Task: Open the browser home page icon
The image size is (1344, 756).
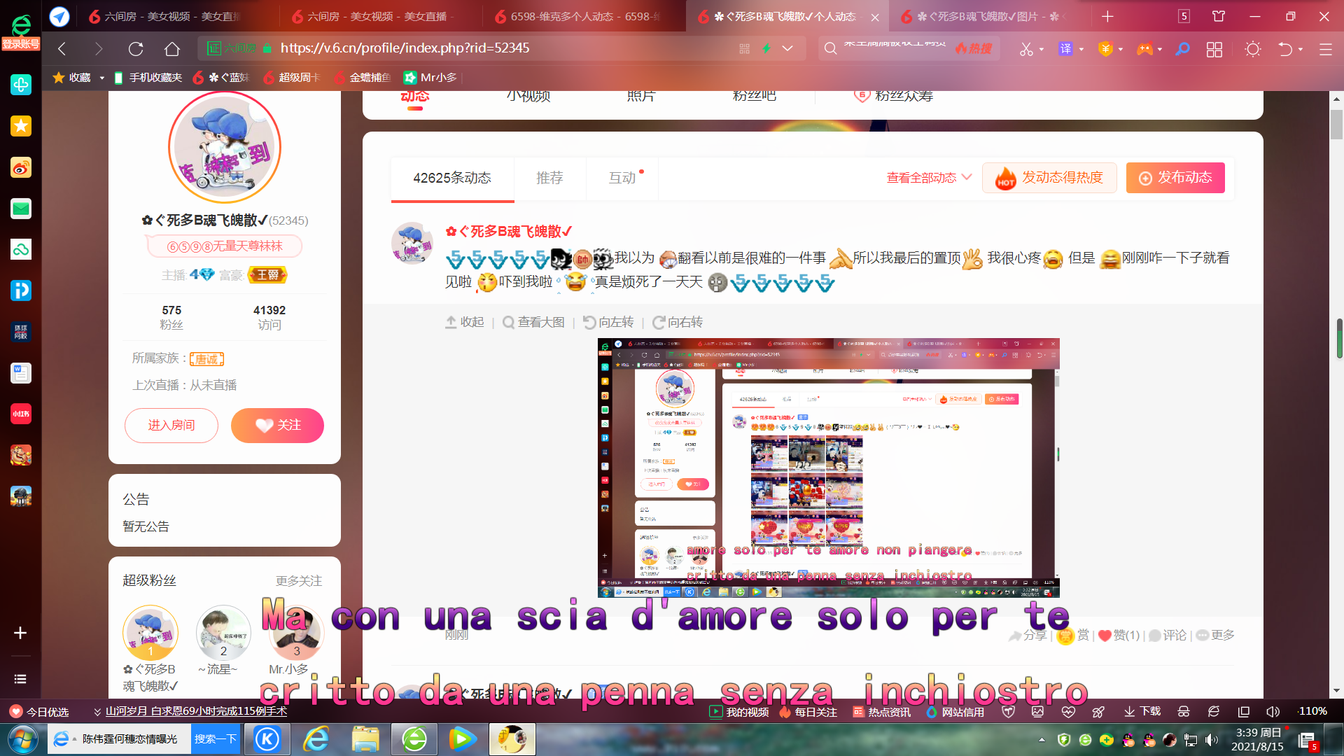Action: click(172, 48)
